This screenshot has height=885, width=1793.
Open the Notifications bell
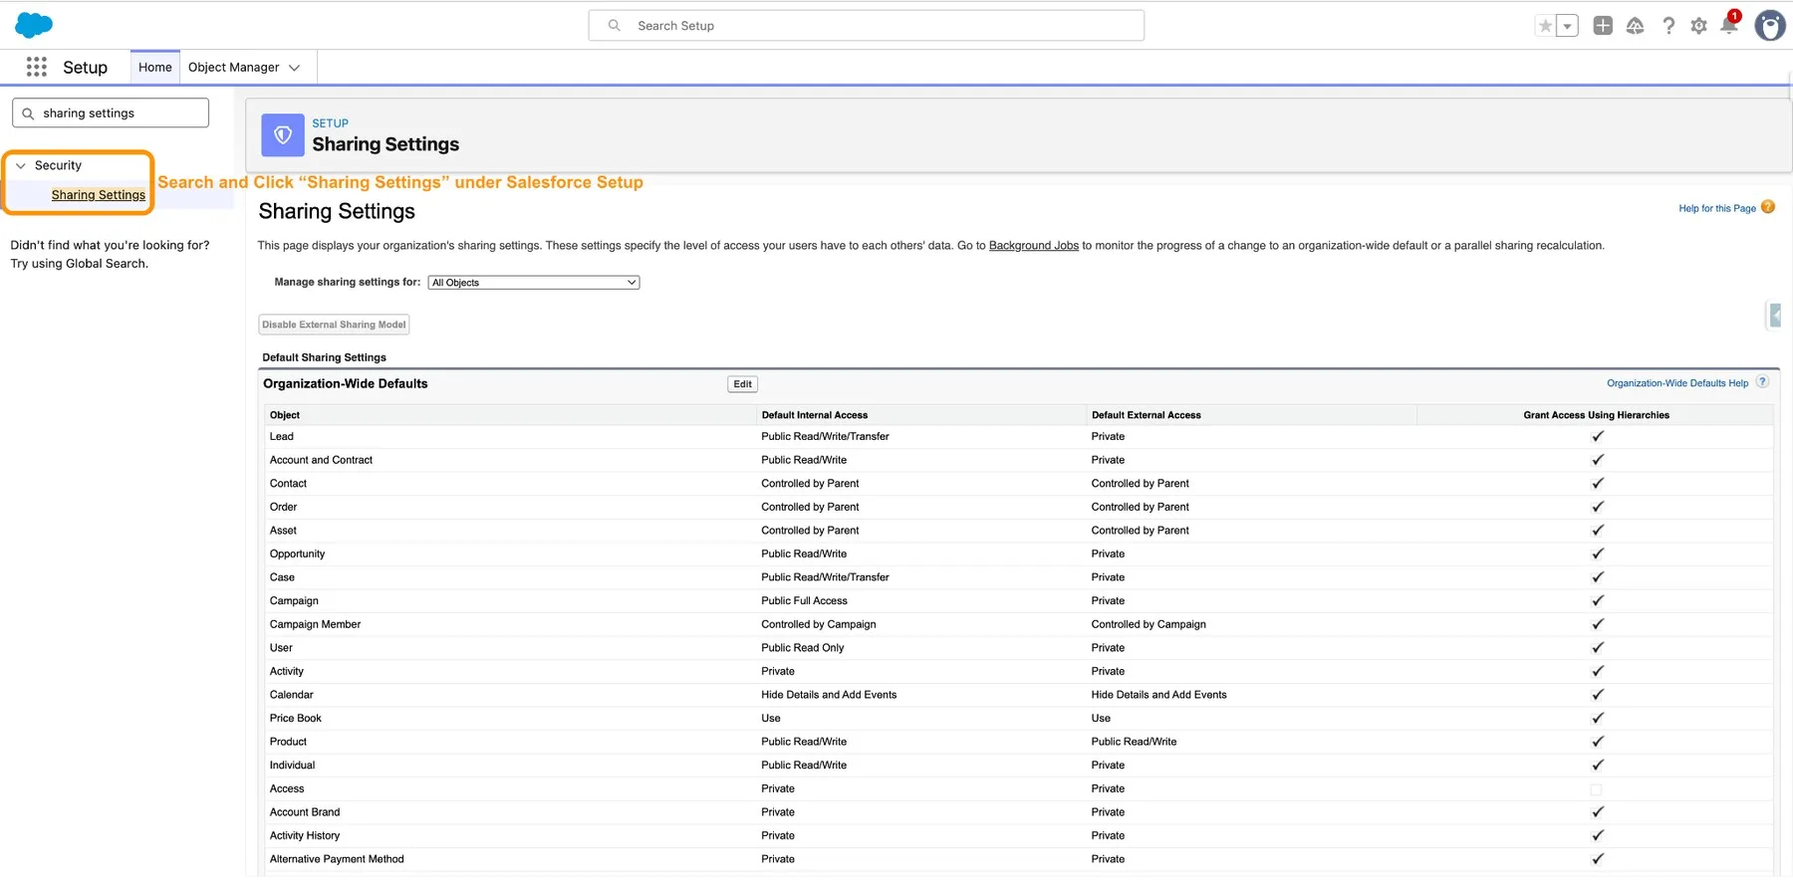1730,24
